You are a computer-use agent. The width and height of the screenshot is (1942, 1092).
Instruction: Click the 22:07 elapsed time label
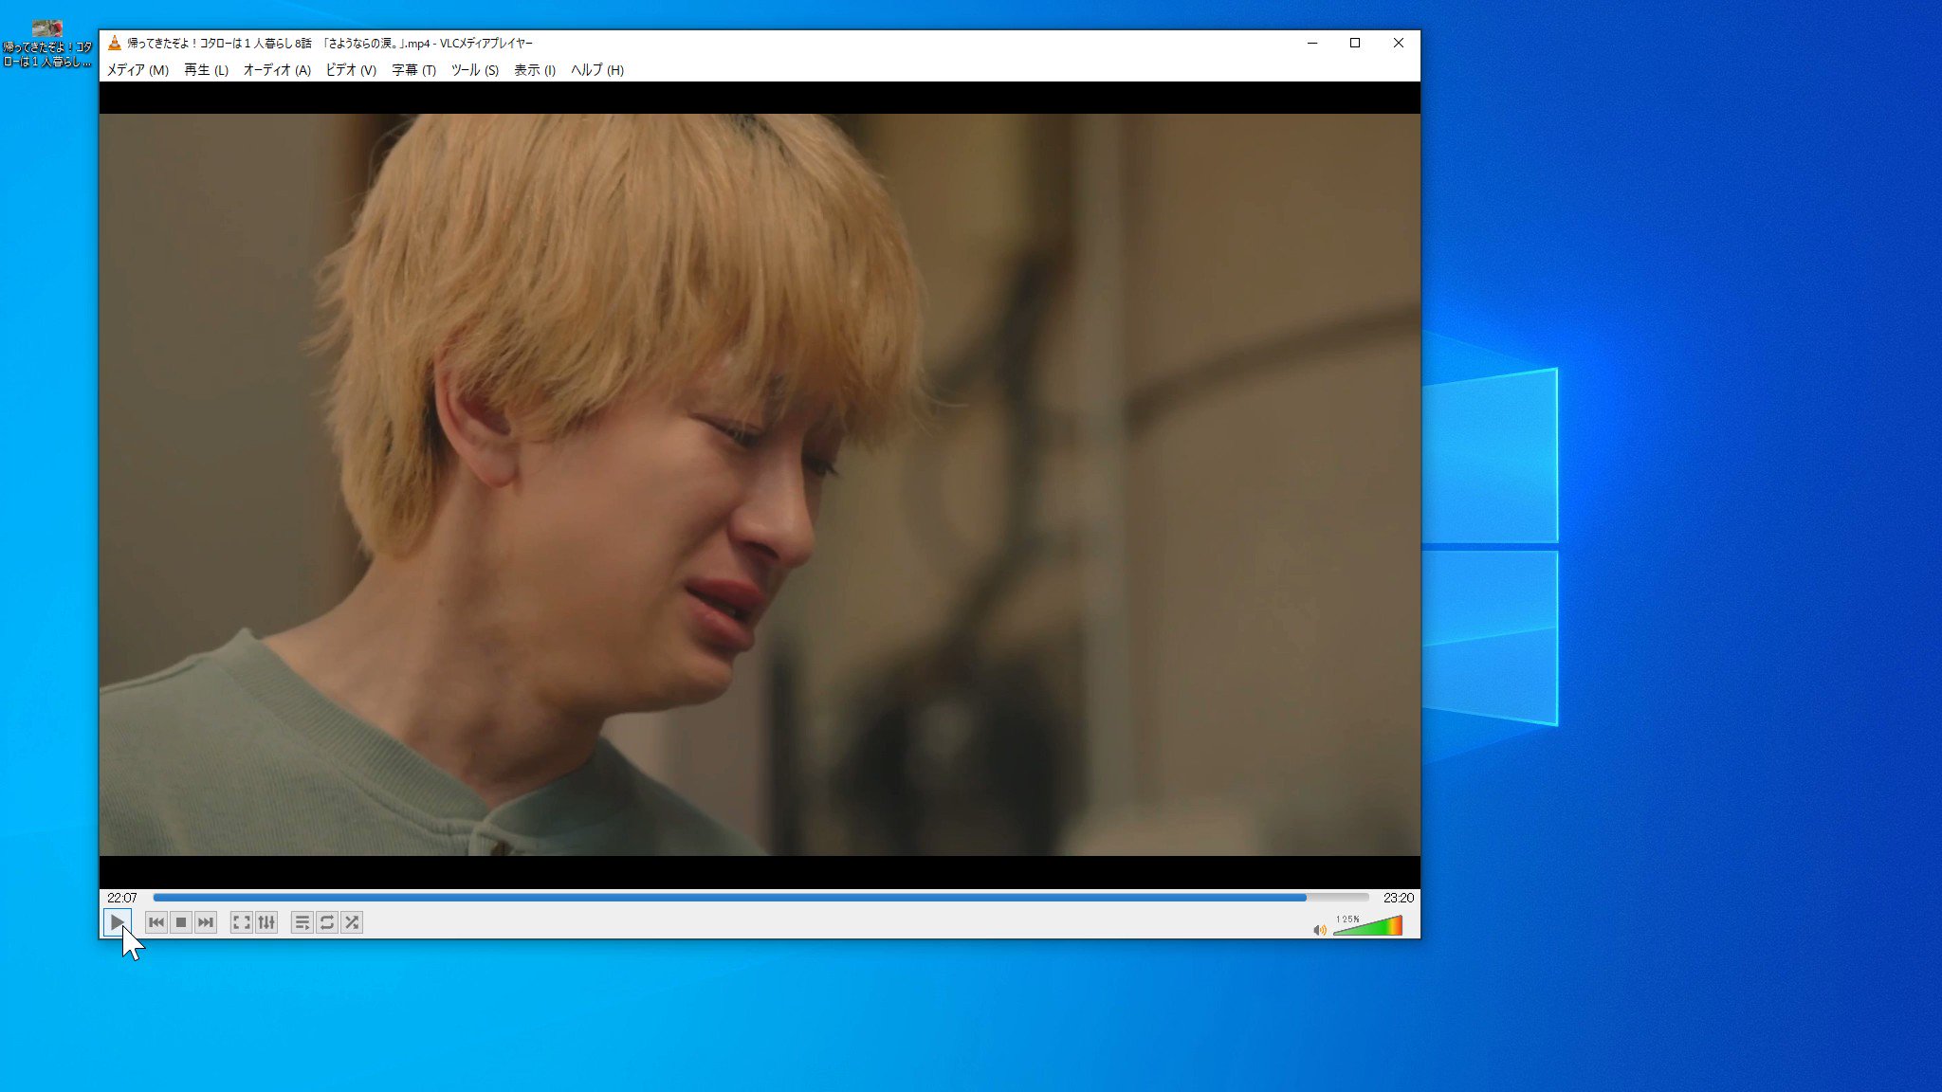click(x=121, y=898)
